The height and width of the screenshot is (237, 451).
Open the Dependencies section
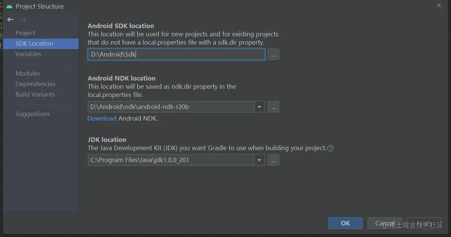click(x=36, y=84)
